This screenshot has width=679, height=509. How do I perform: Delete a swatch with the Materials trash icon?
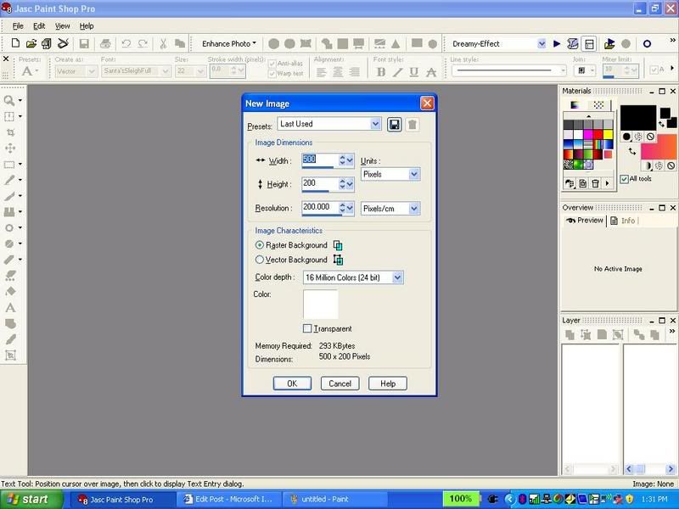(596, 183)
